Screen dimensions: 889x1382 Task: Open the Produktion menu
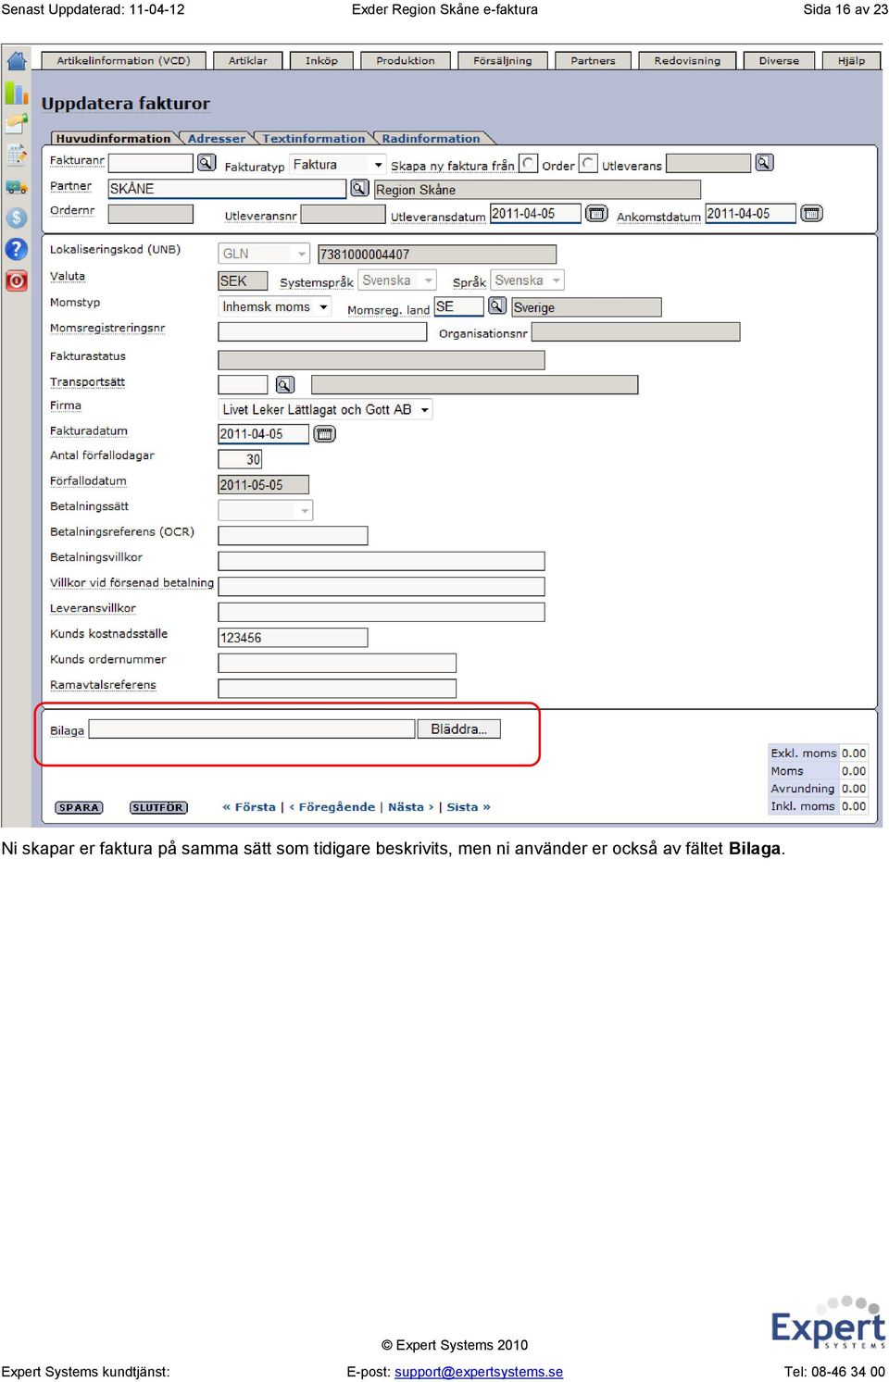pos(406,60)
